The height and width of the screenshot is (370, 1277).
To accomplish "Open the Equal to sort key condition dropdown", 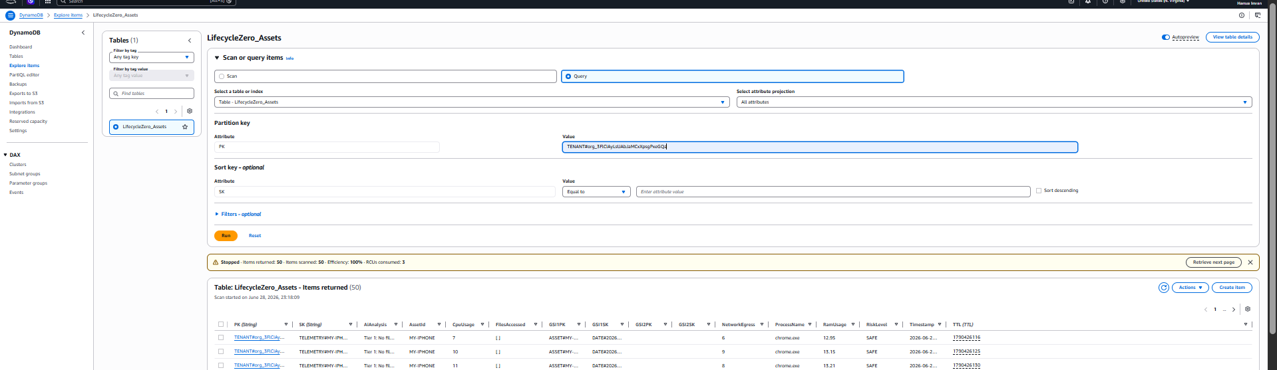I will point(596,192).
